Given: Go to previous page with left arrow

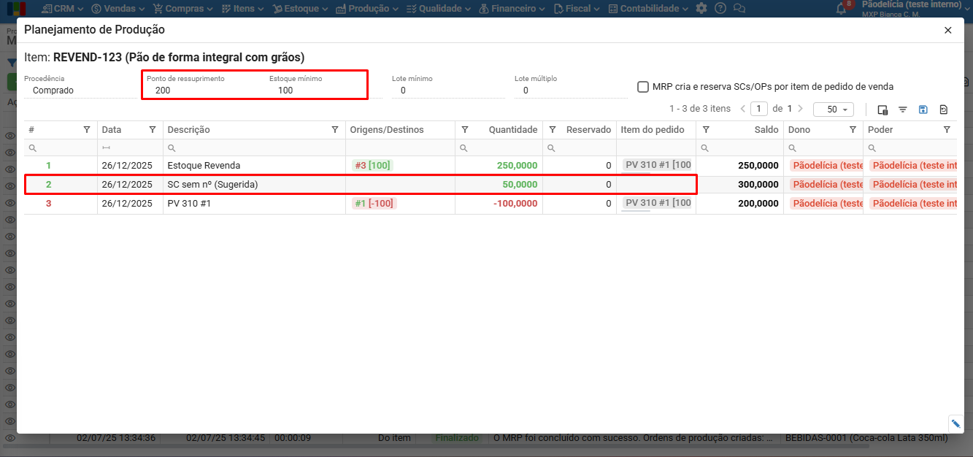Looking at the screenshot, I should (x=743, y=109).
